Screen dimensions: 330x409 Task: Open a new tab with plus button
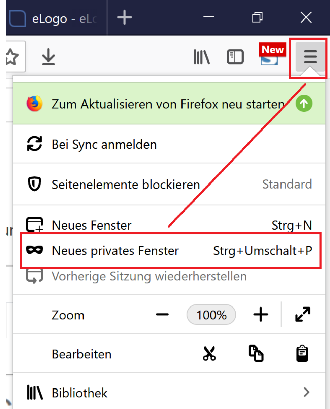[x=124, y=17]
